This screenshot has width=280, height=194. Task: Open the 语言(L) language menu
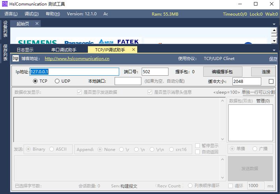(x=11, y=14)
